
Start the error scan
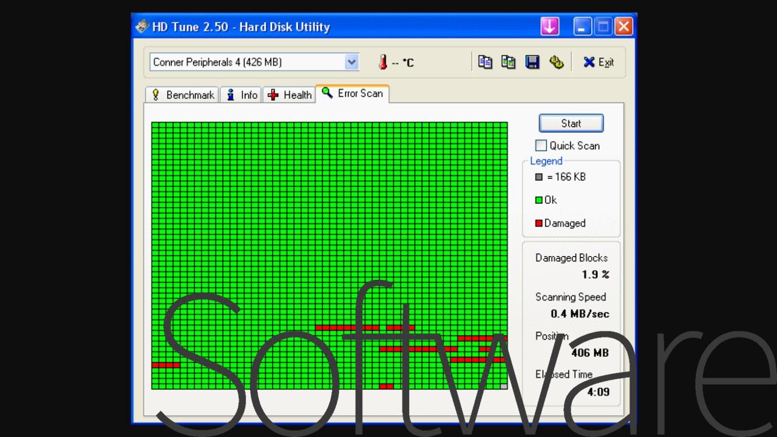click(571, 123)
